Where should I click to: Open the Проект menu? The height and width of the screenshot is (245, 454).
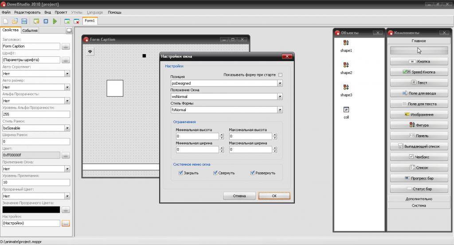[61, 12]
